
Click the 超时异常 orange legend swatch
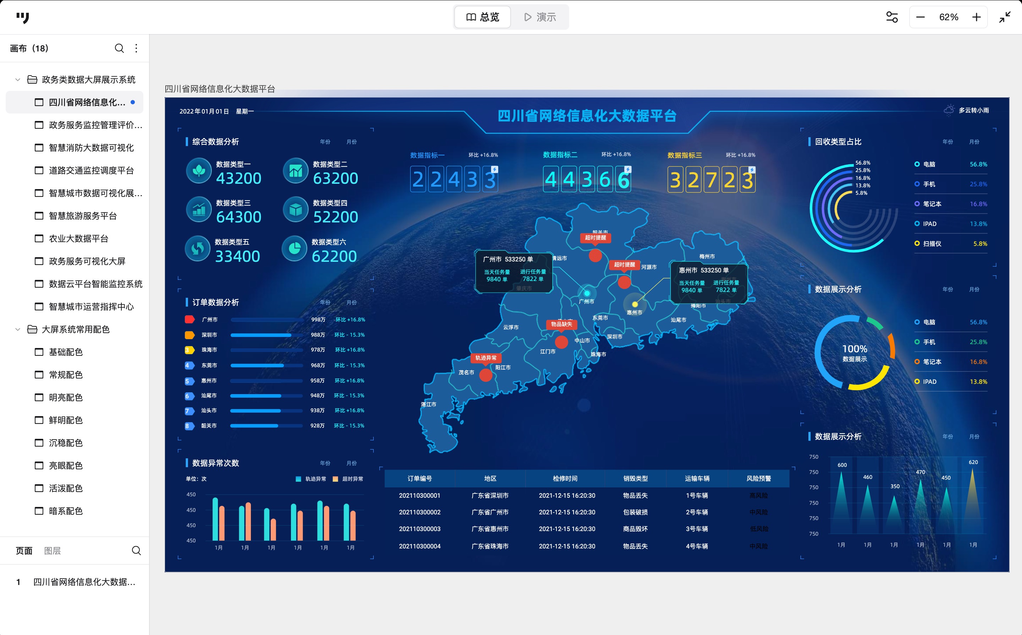(x=335, y=479)
